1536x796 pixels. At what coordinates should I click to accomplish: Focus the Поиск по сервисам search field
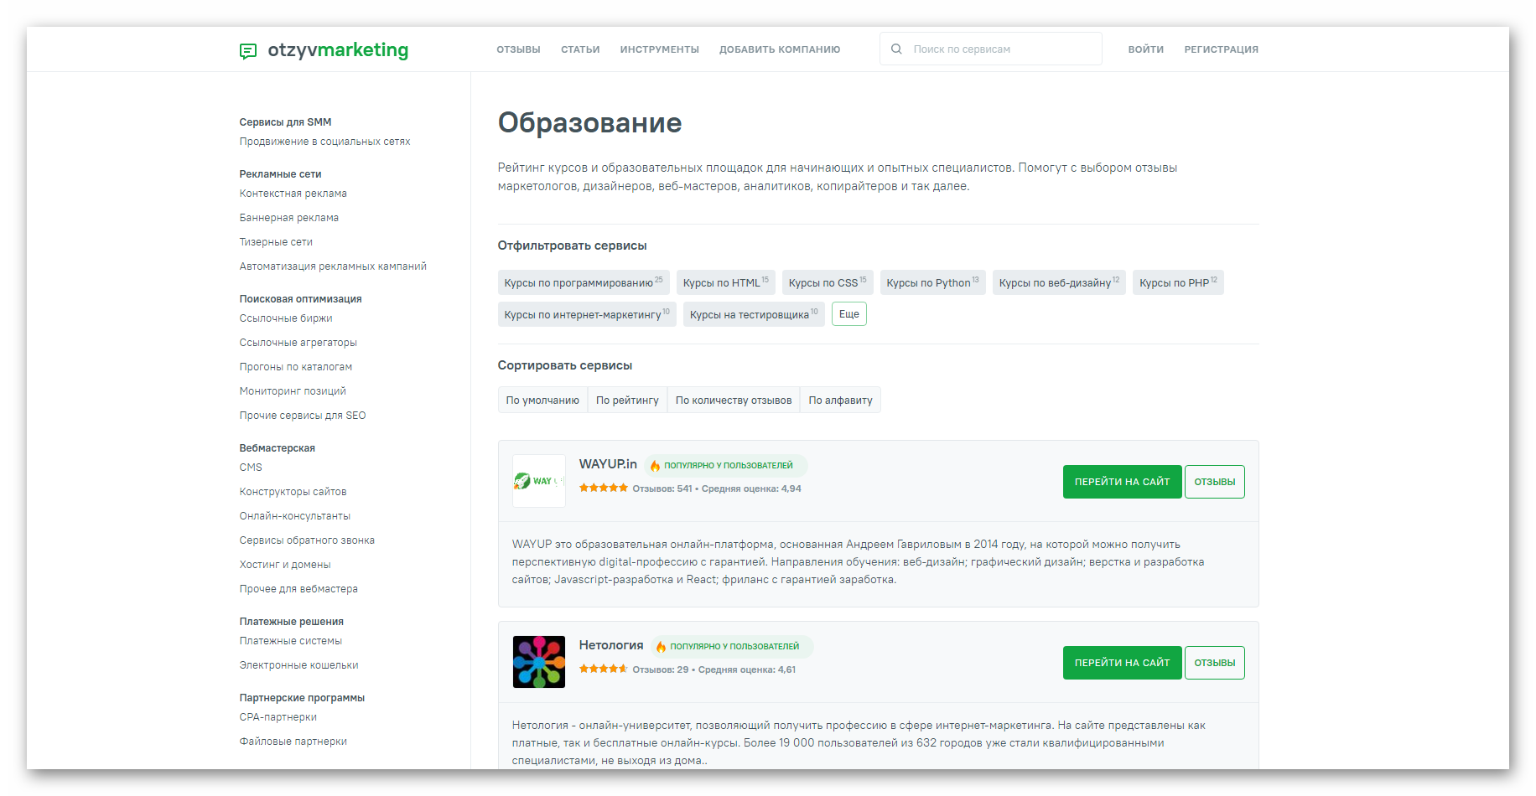click(x=991, y=49)
